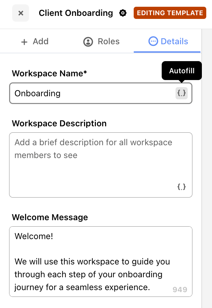Click the Autofill braces icon in Workspace Name

[x=182, y=93]
